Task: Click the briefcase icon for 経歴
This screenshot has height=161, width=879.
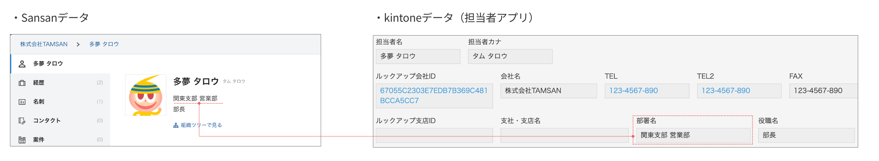Action: click(x=22, y=83)
